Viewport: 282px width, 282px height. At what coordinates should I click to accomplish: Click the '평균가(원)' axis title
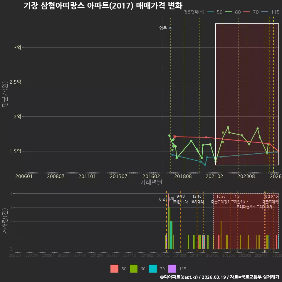[5, 94]
